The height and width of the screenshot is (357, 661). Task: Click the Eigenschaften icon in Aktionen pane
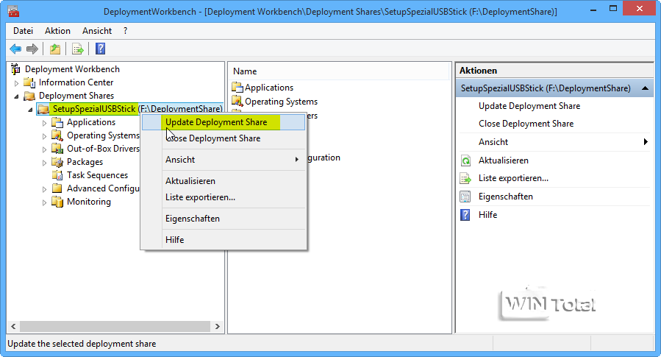[465, 197]
